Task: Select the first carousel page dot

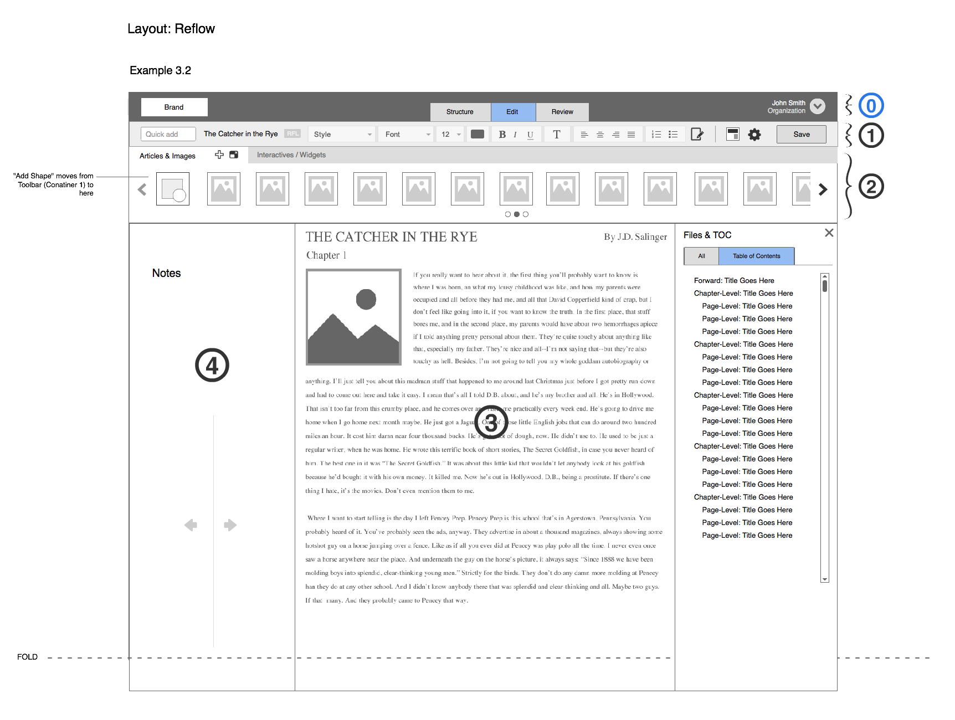Action: [508, 214]
